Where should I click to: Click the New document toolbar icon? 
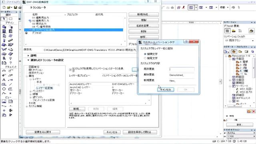pos(4,8)
